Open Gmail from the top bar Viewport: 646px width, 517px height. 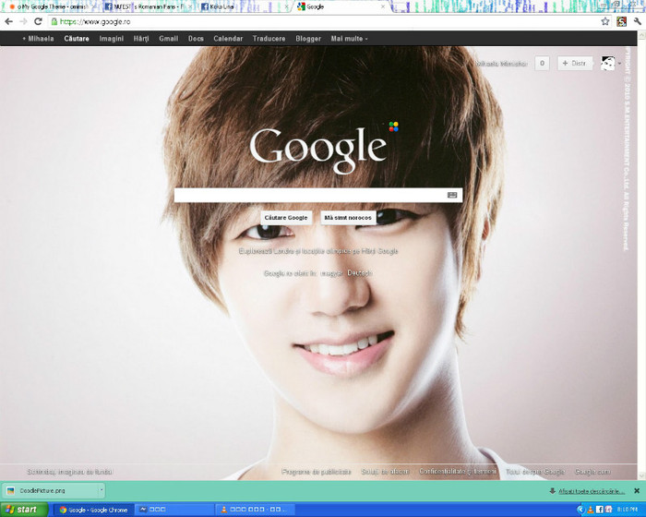click(x=168, y=39)
